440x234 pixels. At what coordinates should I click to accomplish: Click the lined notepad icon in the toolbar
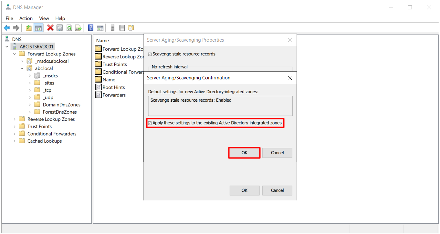click(x=122, y=28)
